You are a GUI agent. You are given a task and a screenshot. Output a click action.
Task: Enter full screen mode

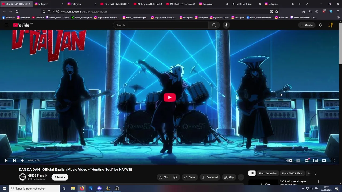click(x=333, y=161)
